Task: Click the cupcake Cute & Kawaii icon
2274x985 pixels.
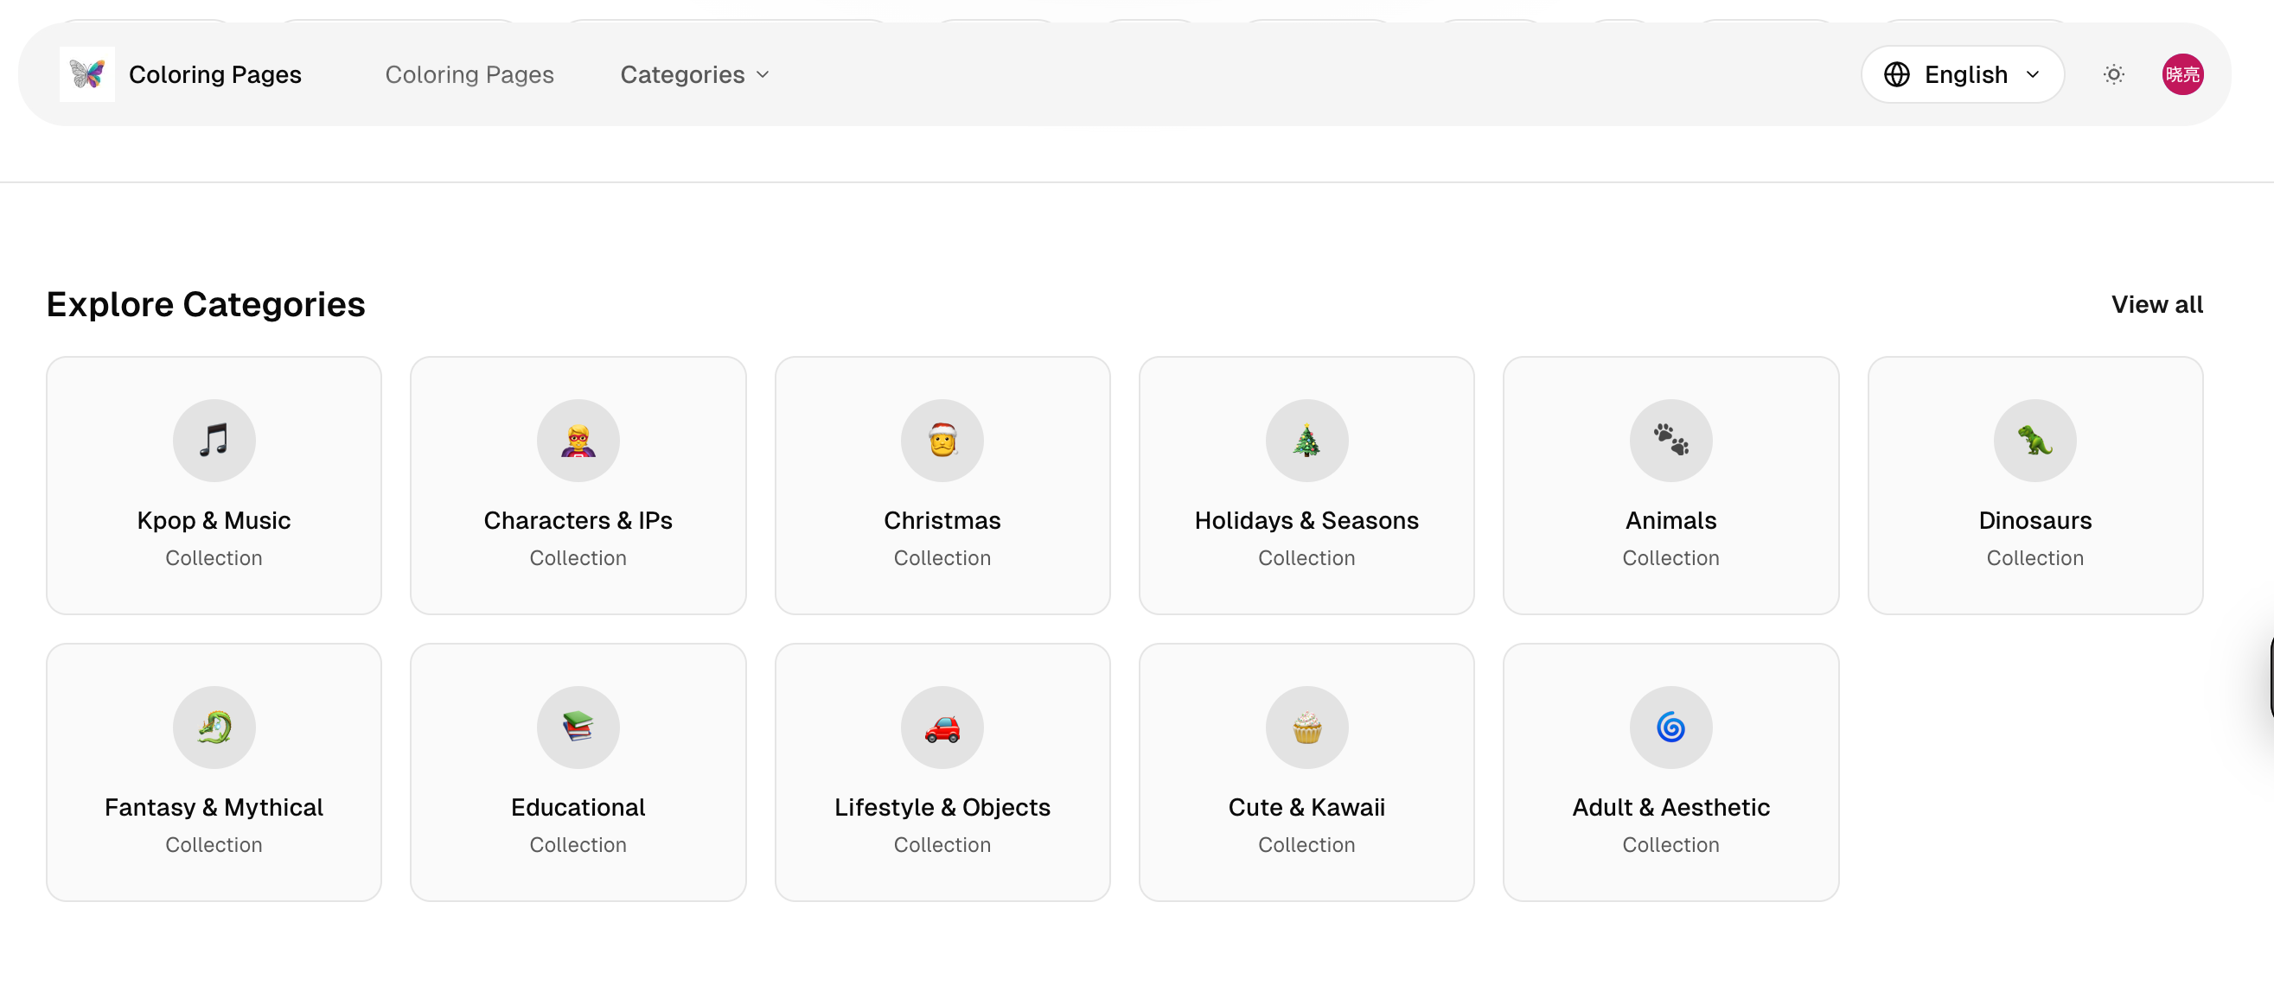Action: point(1306,727)
